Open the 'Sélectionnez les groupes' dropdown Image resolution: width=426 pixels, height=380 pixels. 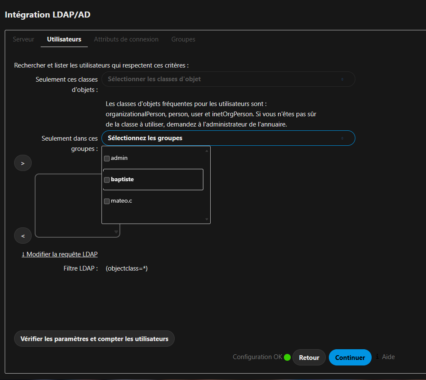228,138
